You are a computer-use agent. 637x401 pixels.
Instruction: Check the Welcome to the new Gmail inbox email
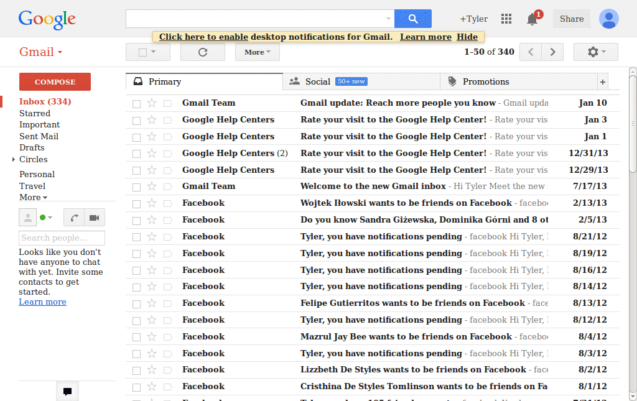136,187
